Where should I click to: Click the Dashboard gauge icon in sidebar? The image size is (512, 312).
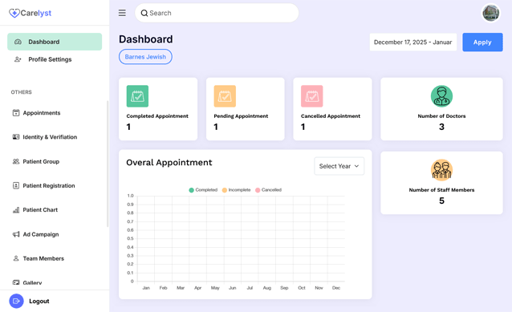(x=18, y=42)
